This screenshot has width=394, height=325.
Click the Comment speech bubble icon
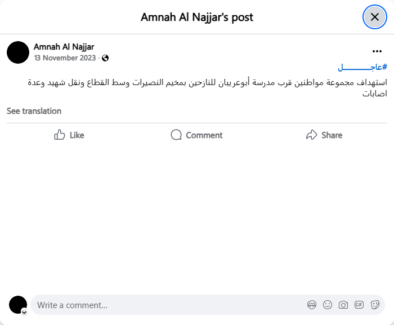[176, 135]
